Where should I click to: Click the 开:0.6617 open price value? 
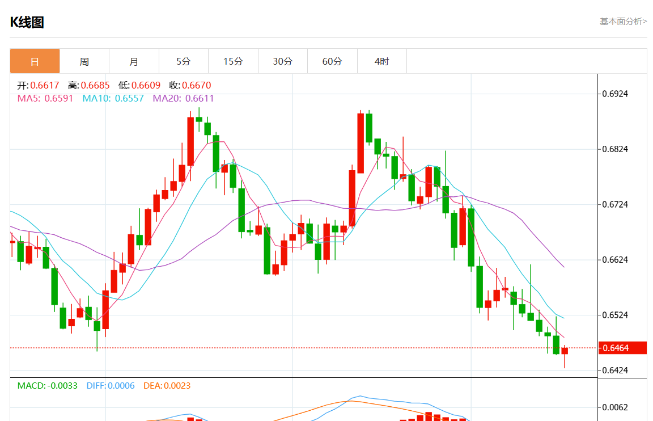(38, 86)
